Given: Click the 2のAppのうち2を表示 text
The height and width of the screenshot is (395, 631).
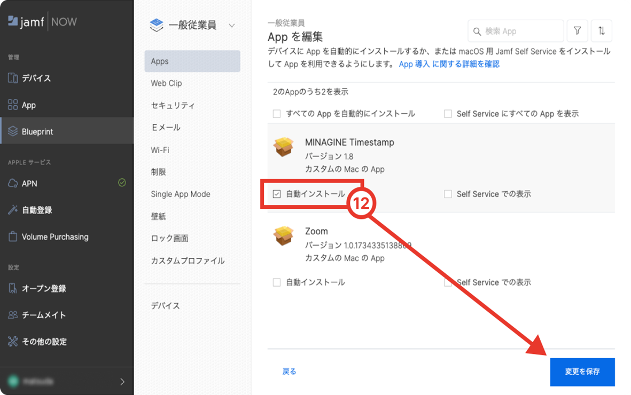Looking at the screenshot, I should pyautogui.click(x=310, y=92).
